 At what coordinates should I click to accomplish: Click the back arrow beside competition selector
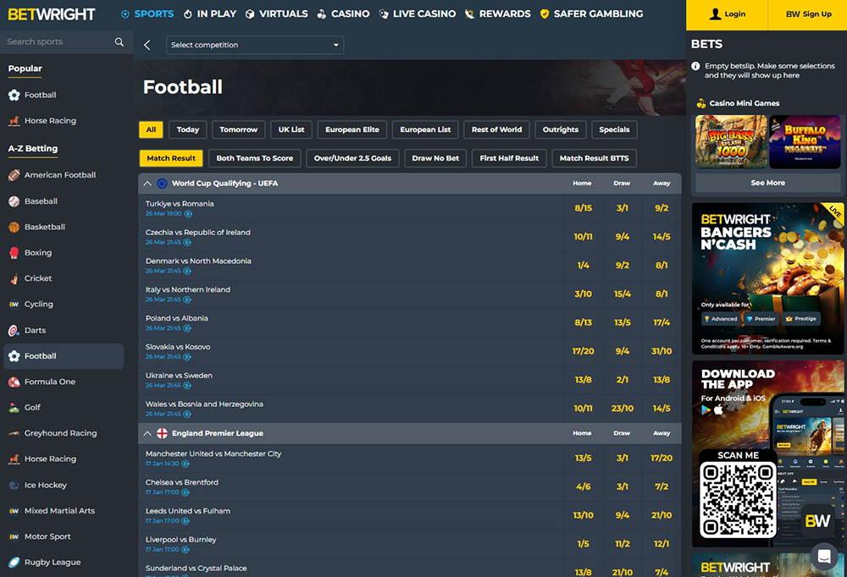click(147, 45)
